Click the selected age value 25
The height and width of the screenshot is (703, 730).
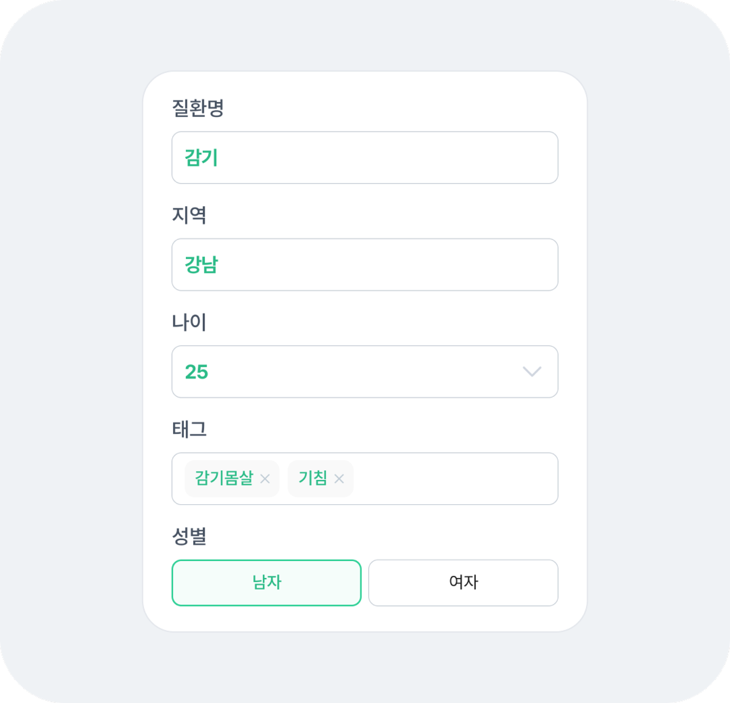click(197, 372)
